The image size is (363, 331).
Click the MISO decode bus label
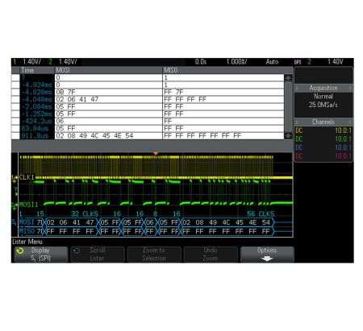pyautogui.click(x=27, y=231)
